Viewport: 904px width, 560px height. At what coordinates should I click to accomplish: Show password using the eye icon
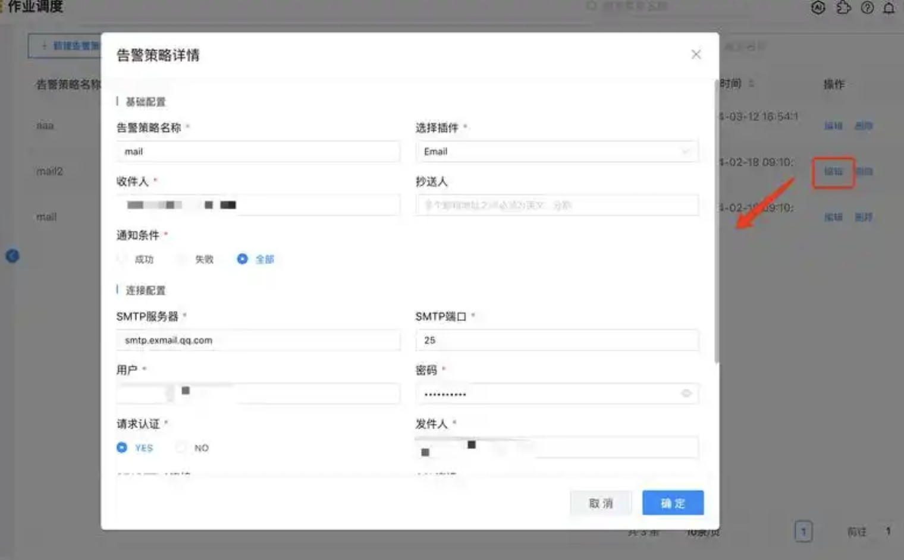(x=686, y=394)
